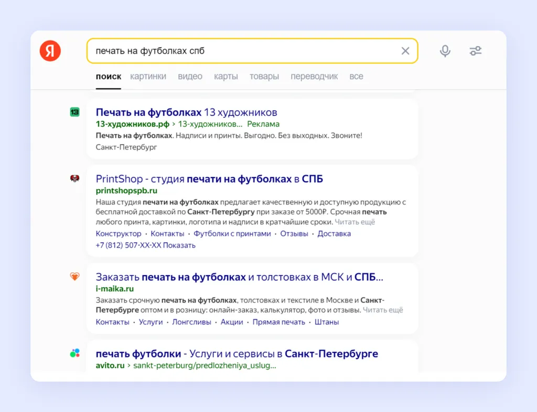This screenshot has height=412, width=537.
Task: Click the 13-художников… breadcrumb link
Action: click(x=210, y=124)
